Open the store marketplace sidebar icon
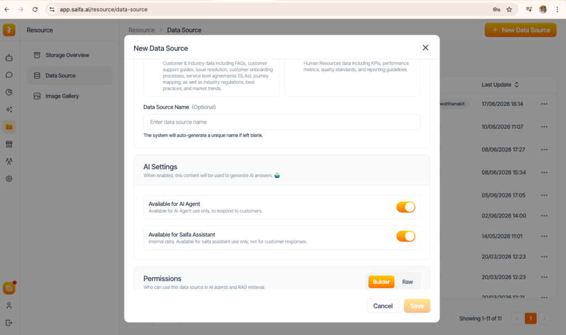This screenshot has width=566, height=335. pyautogui.click(x=9, y=144)
